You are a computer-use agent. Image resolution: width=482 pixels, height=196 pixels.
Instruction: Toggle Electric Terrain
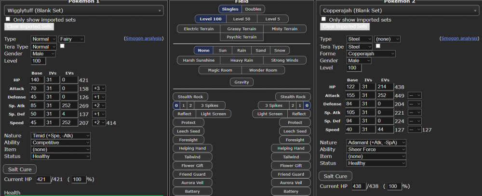[x=199, y=29]
